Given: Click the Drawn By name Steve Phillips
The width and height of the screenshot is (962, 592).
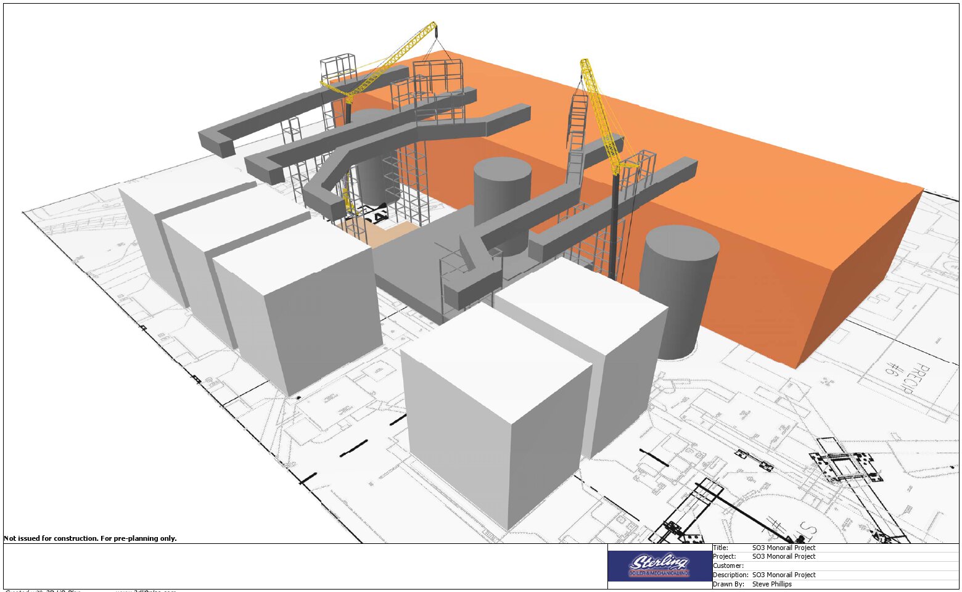Looking at the screenshot, I should pyautogui.click(x=771, y=584).
